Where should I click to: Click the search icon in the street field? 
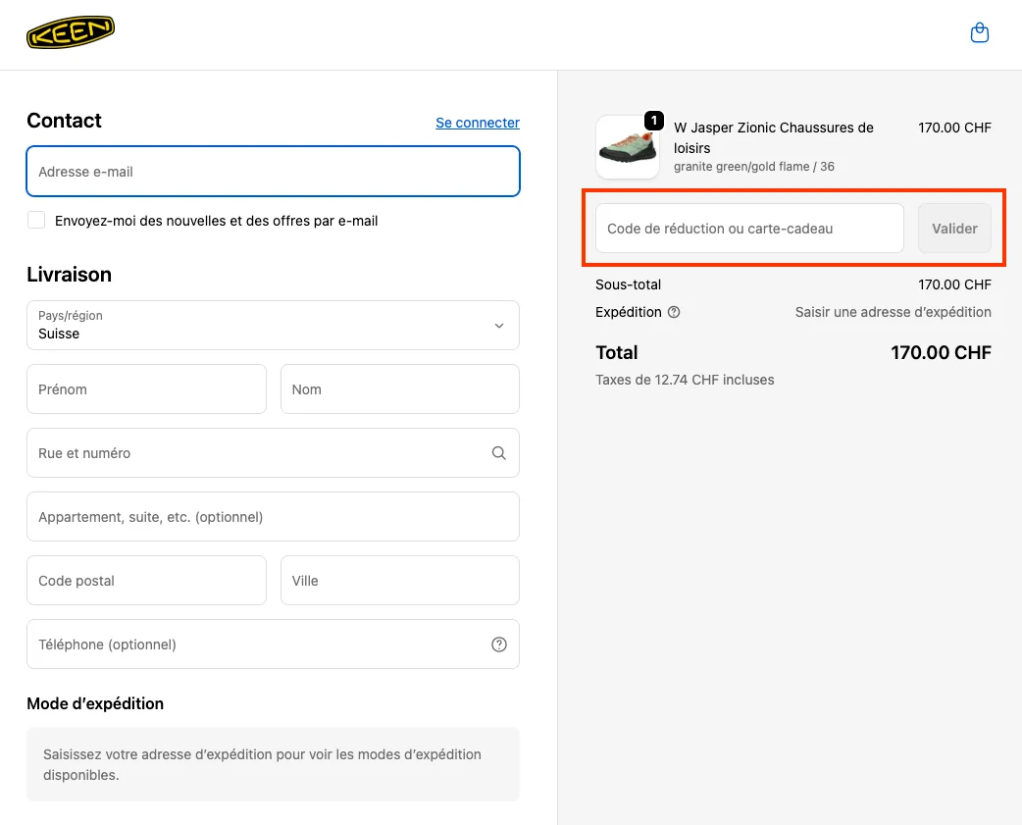498,452
